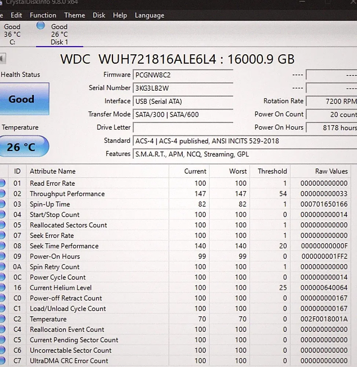Click the Current column header
This screenshot has height=367, width=357.
point(189,171)
